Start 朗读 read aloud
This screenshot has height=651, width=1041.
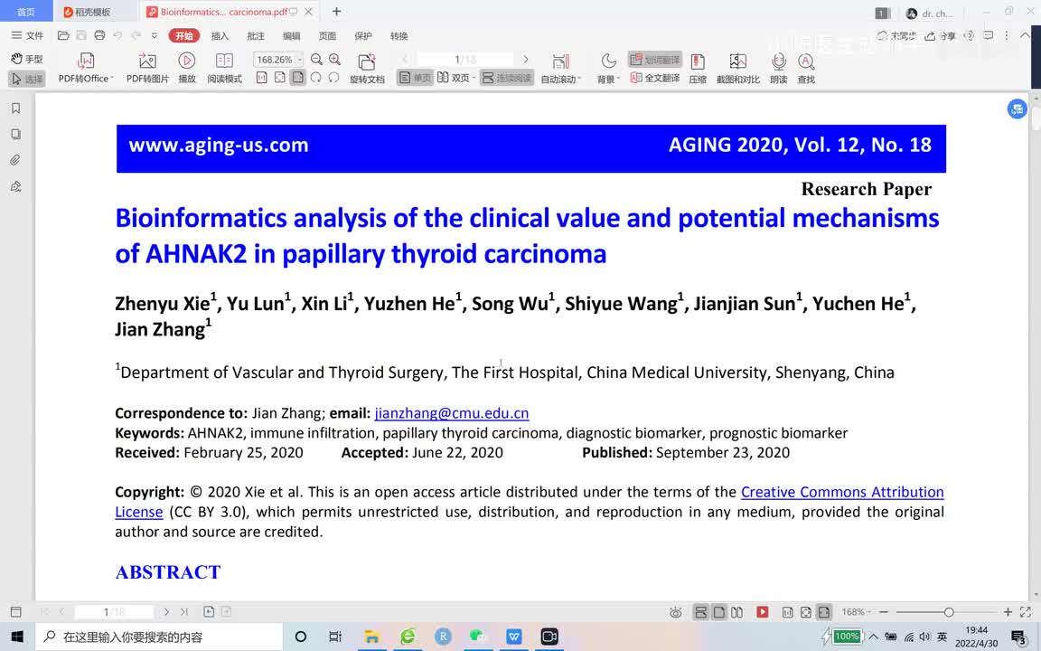pos(779,68)
